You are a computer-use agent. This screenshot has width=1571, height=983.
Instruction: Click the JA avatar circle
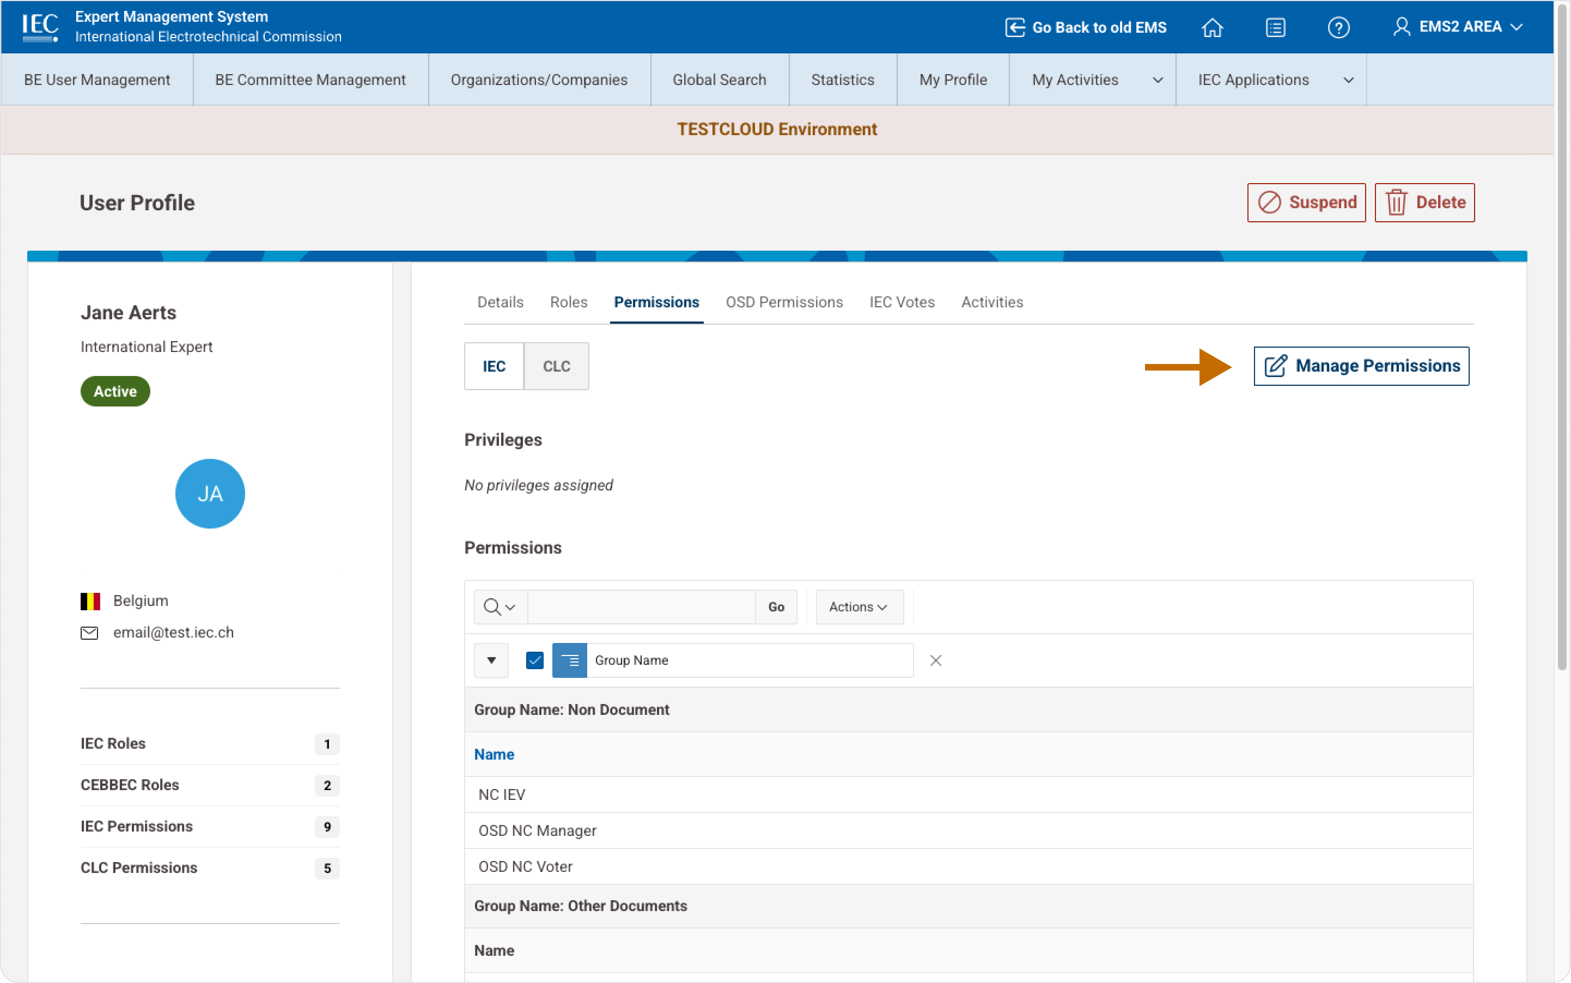tap(210, 494)
